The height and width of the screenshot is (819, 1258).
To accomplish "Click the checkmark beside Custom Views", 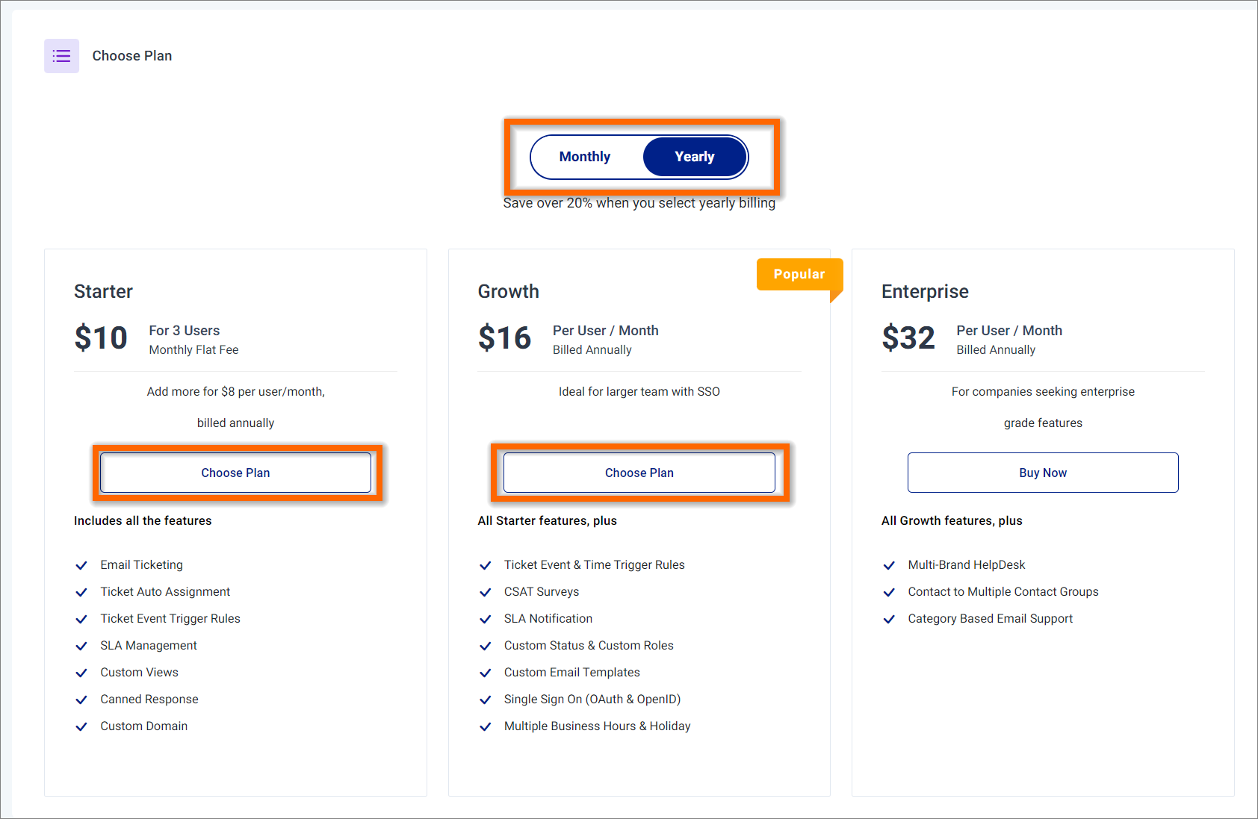I will (x=81, y=673).
